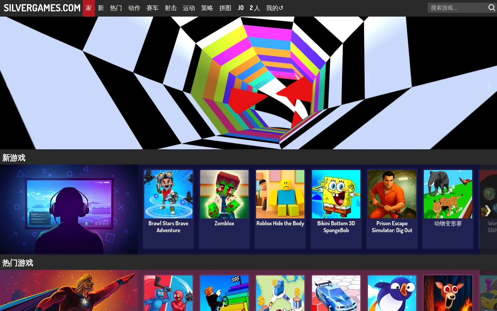Open Brawl Stars Brave Adventure thumbnail

click(x=168, y=194)
